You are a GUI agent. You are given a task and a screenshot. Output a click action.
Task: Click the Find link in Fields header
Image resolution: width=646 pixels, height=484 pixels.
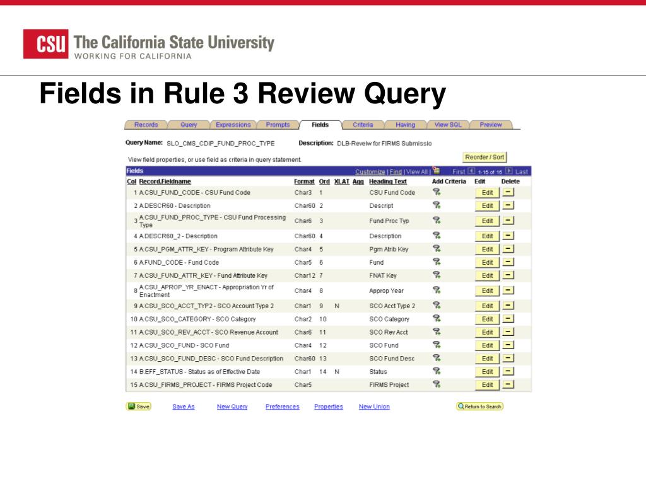396,171
